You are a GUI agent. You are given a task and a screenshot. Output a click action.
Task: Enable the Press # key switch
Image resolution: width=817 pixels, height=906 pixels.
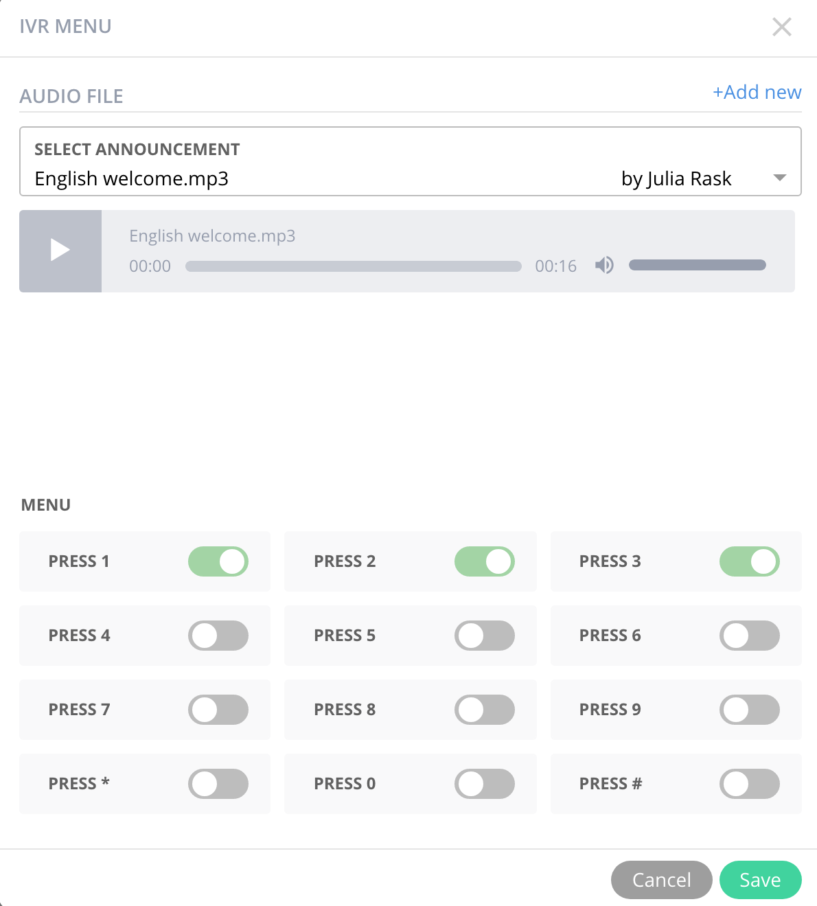750,784
